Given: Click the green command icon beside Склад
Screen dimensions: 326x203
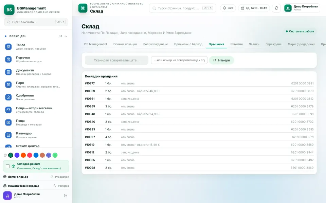Looking at the screenshot, I should pos(83,8).
